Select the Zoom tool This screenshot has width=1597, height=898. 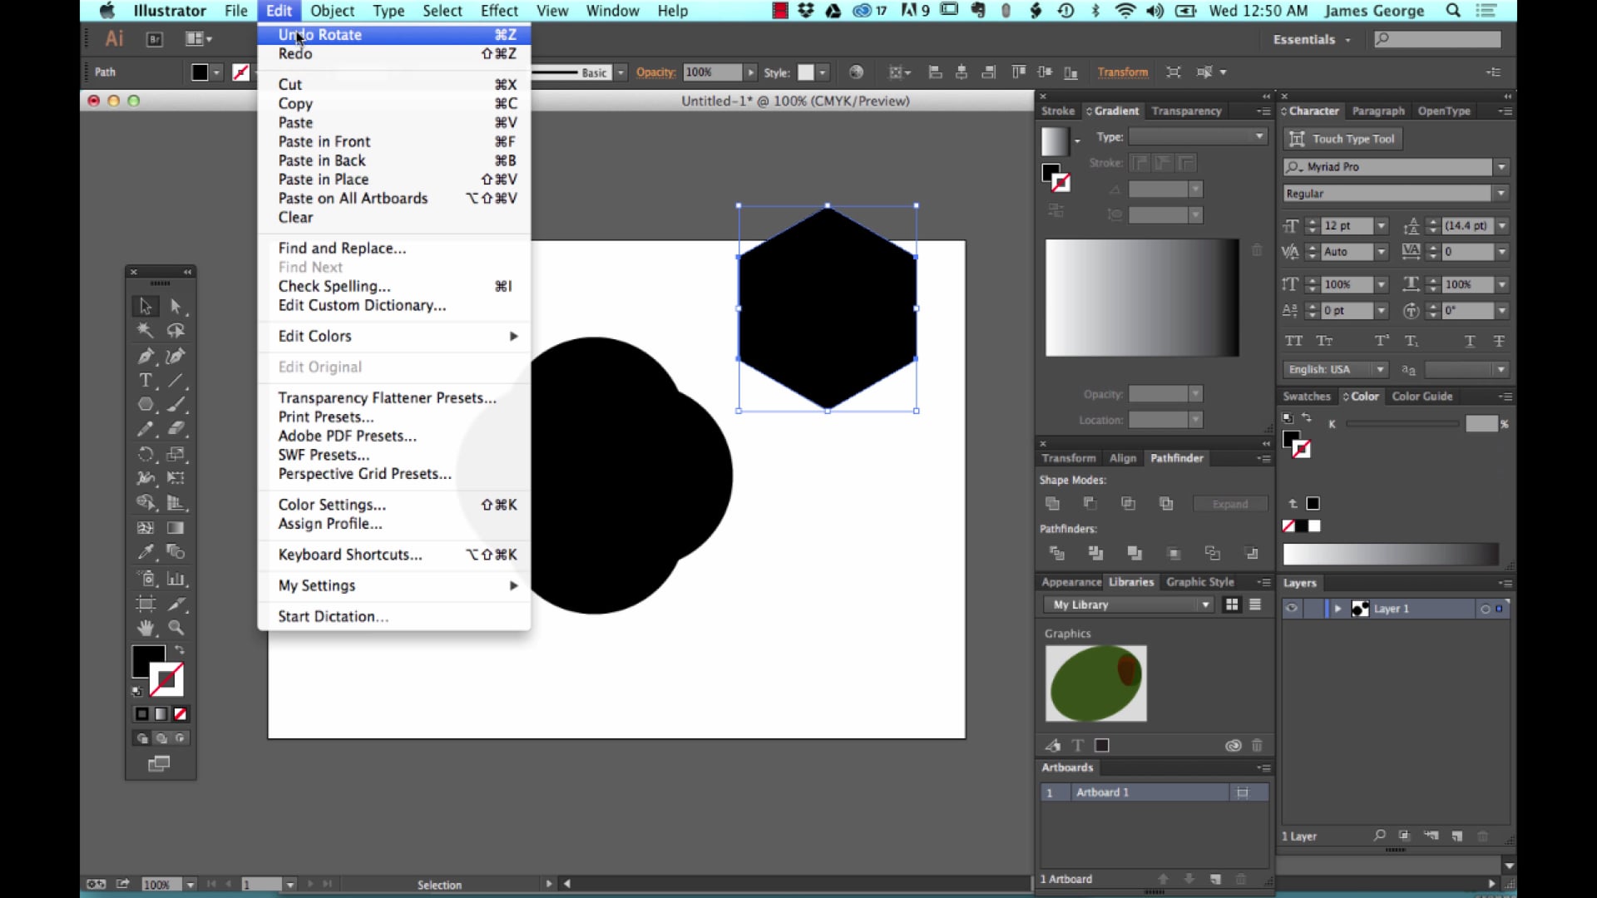pyautogui.click(x=176, y=628)
